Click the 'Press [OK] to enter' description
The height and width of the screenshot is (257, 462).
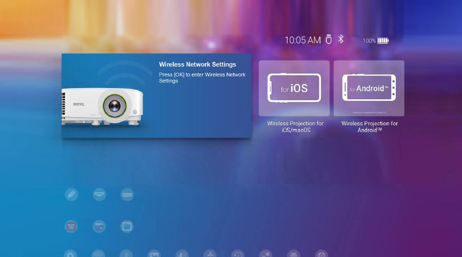202,78
